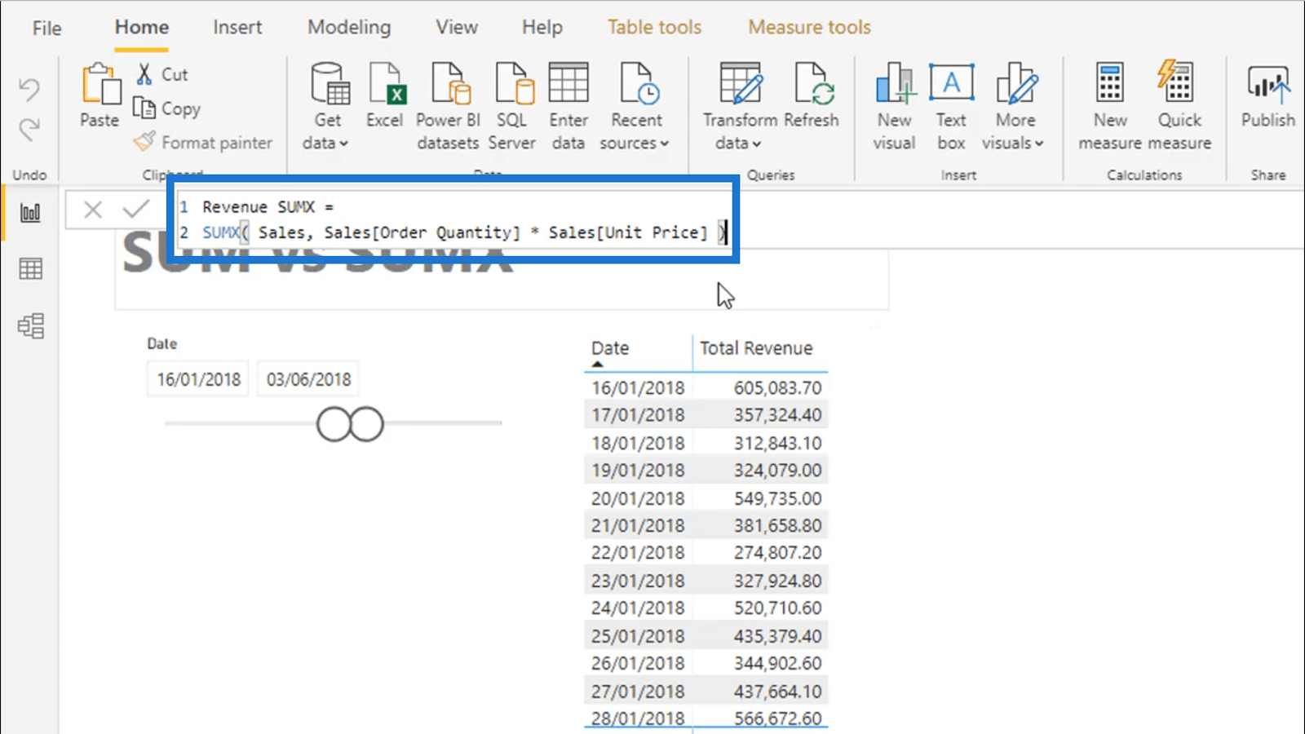Select the 520,710.60 revenue value

tap(777, 608)
